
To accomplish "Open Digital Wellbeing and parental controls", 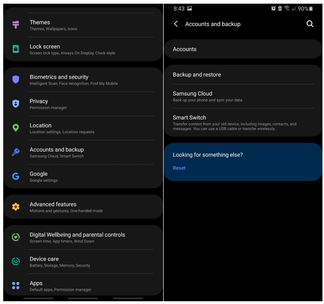I will coord(83,237).
